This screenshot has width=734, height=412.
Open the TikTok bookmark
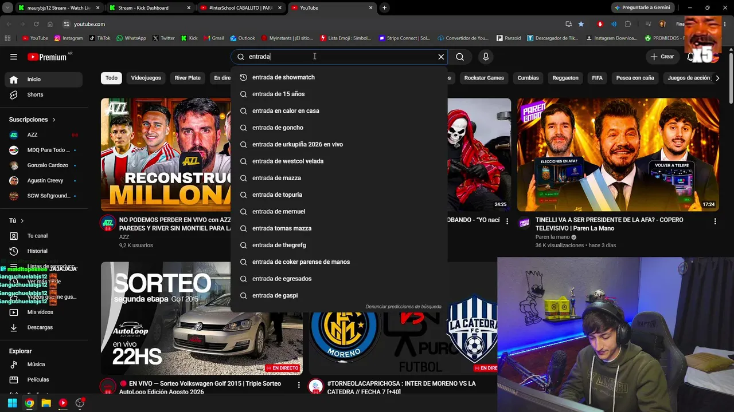(100, 38)
